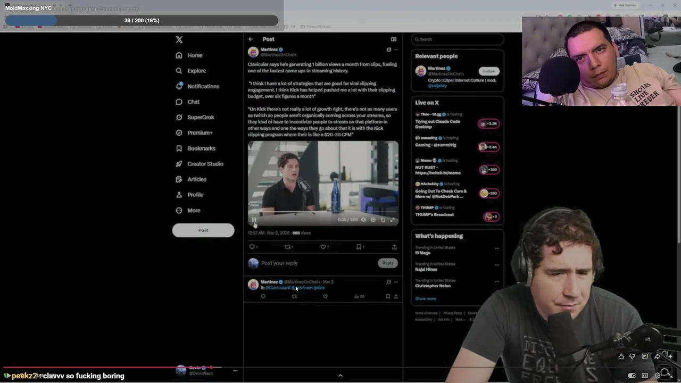This screenshot has width=681, height=383.
Task: Go to Home in X sidebar
Action: (x=189, y=55)
